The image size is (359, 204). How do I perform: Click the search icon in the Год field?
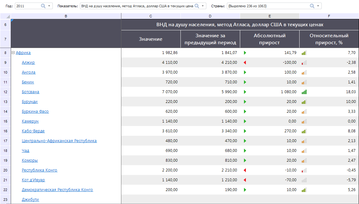tap(43, 6)
